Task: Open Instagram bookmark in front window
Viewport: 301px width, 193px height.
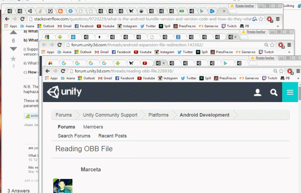Action: [x=168, y=78]
